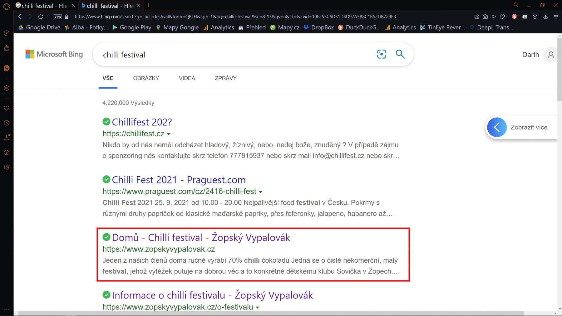Click the magnifier search button in Bing

[400, 54]
